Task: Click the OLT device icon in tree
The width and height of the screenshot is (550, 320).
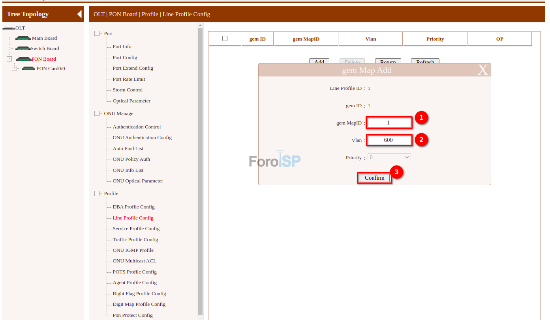Action: (9, 28)
